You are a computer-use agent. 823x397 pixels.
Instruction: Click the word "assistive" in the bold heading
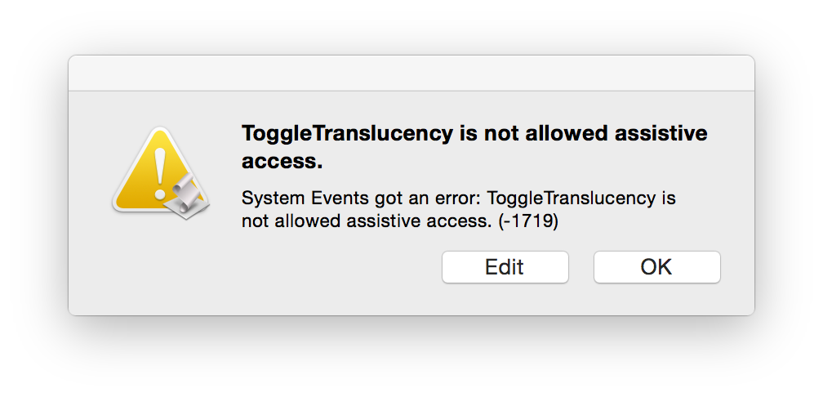pyautogui.click(x=661, y=134)
